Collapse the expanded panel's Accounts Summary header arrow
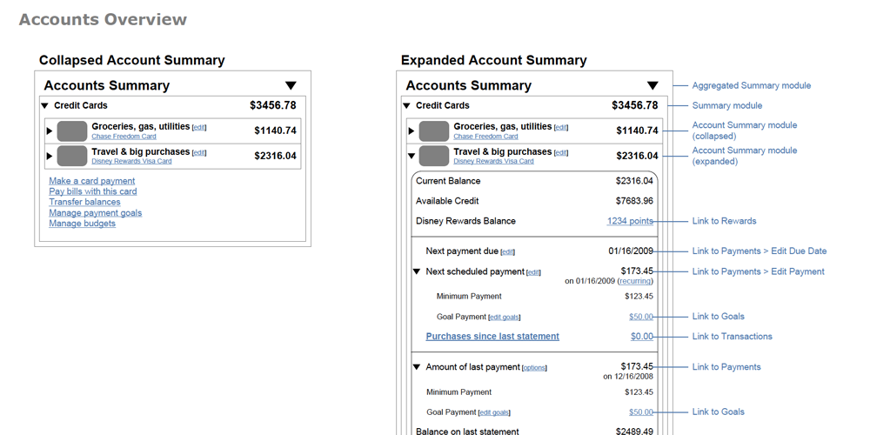The height and width of the screenshot is (435, 870). [x=652, y=85]
